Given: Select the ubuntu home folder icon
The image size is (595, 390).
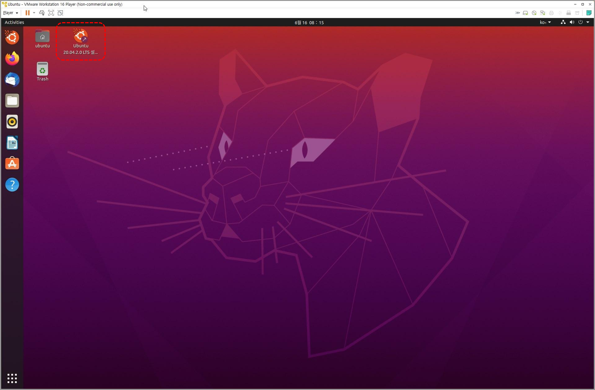Looking at the screenshot, I should tap(42, 39).
